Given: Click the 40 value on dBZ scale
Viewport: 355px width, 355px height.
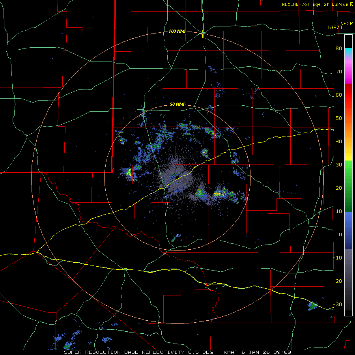Looking at the screenshot, I should pyautogui.click(x=339, y=142).
